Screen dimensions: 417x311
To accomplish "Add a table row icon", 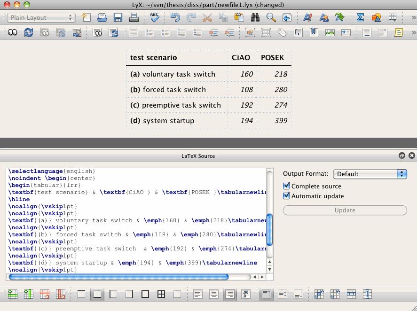I will (13, 294).
